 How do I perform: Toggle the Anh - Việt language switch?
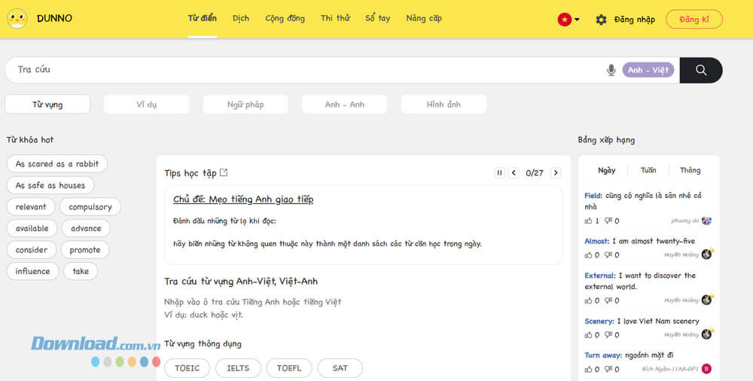648,70
